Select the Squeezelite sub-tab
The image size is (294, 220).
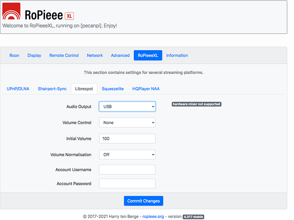113,89
